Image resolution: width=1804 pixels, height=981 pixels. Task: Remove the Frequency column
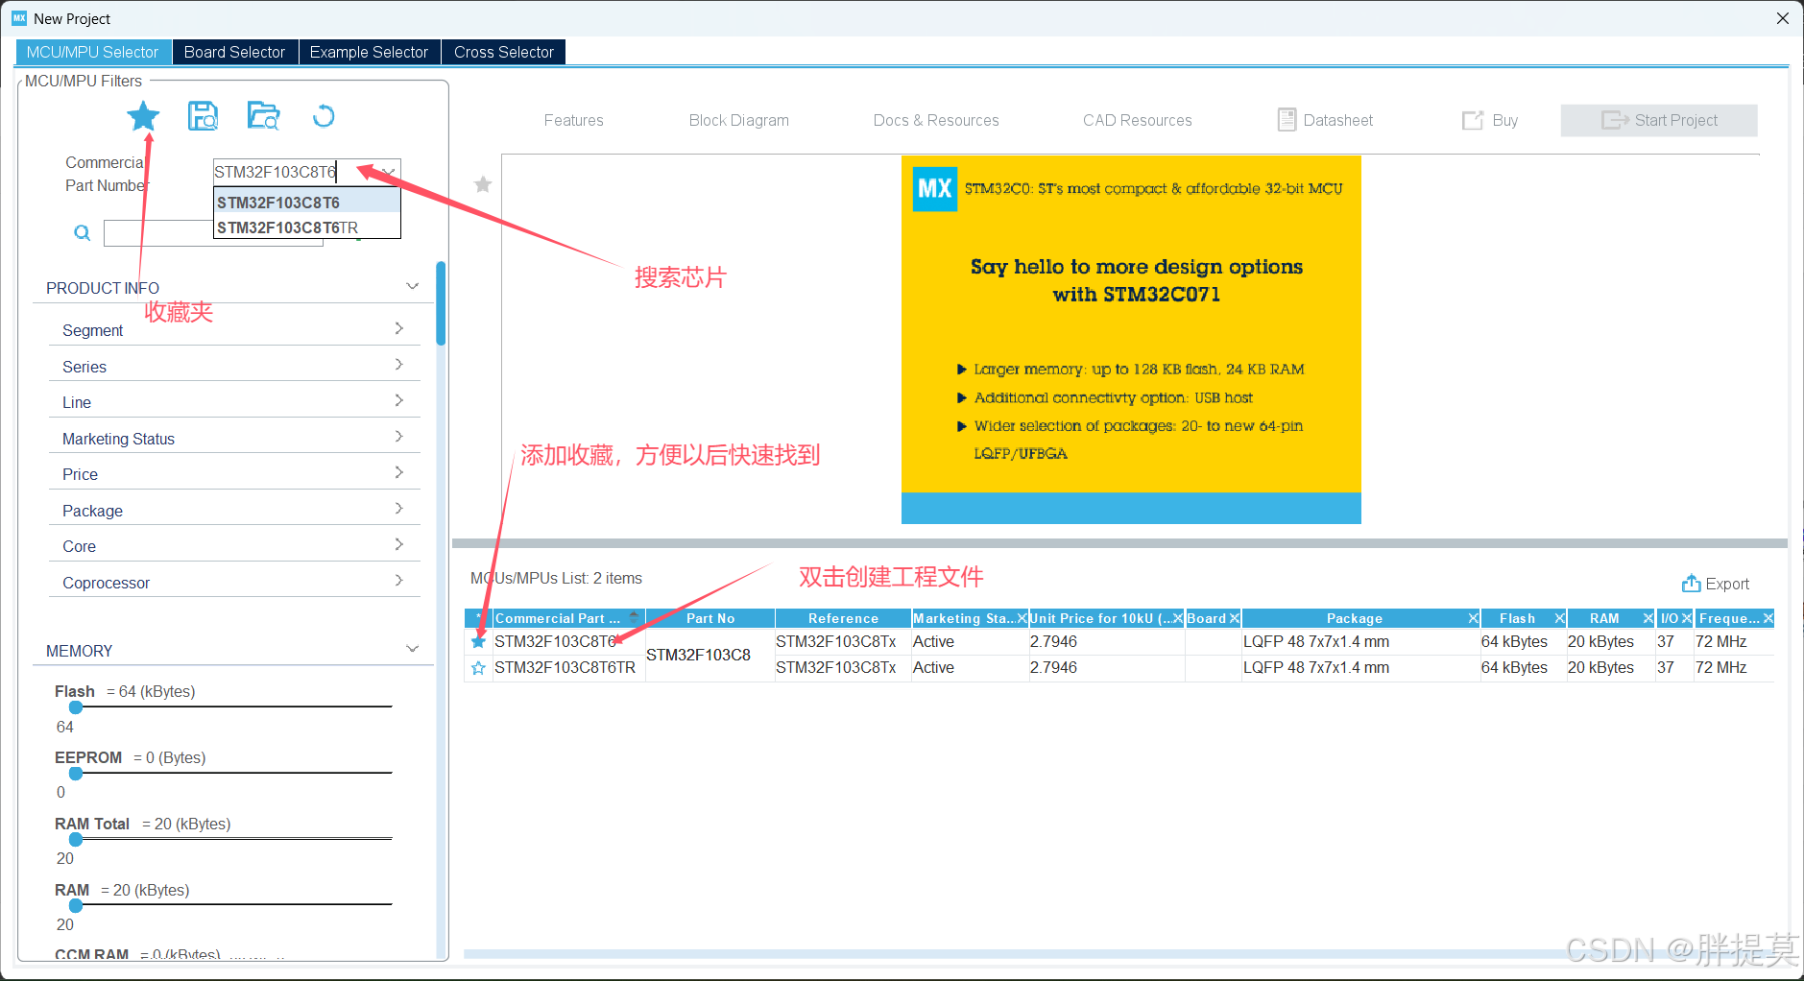point(1768,618)
